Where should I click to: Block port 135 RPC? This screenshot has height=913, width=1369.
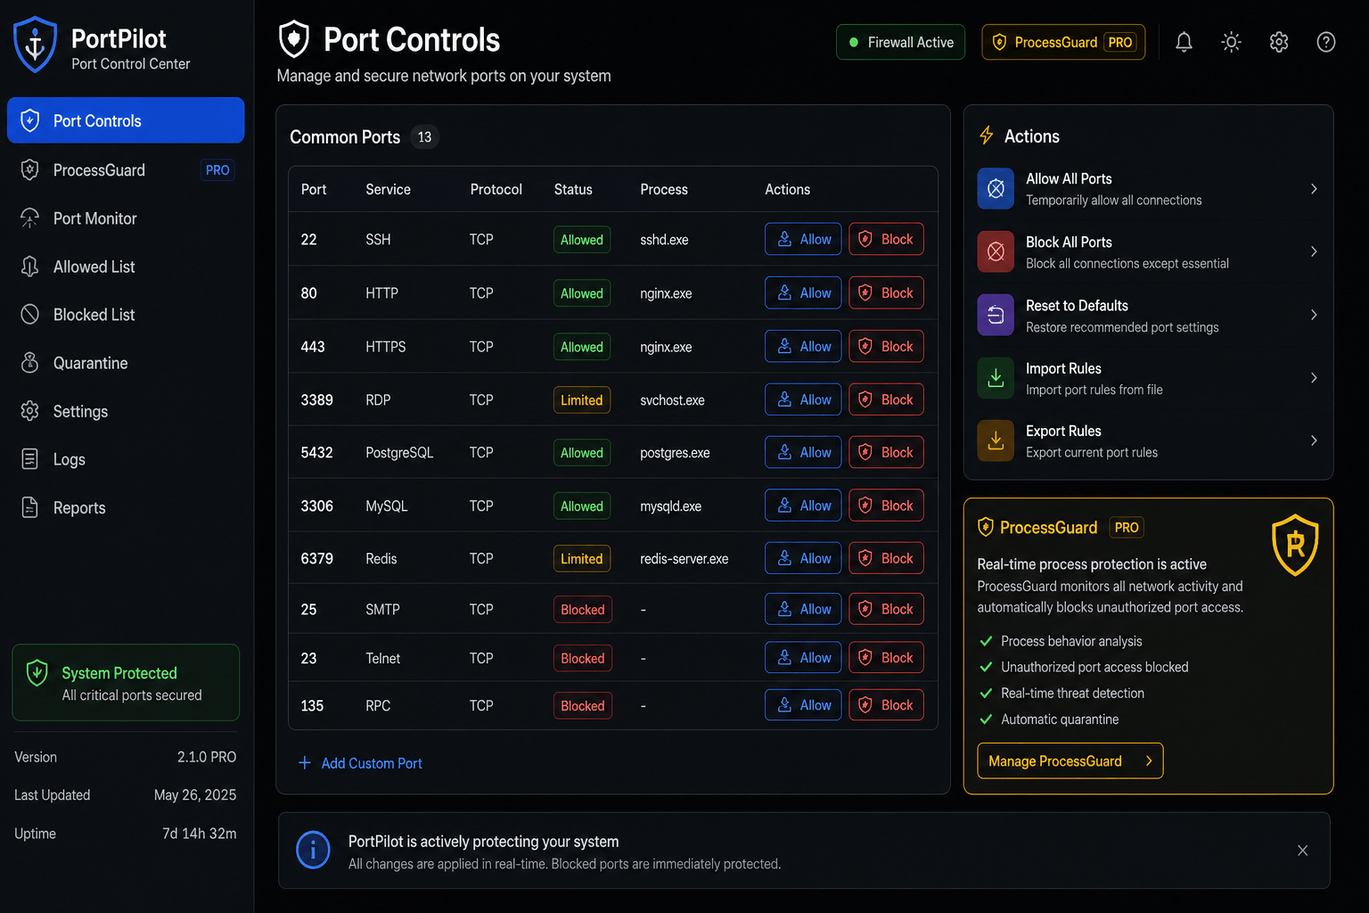pyautogui.click(x=886, y=704)
